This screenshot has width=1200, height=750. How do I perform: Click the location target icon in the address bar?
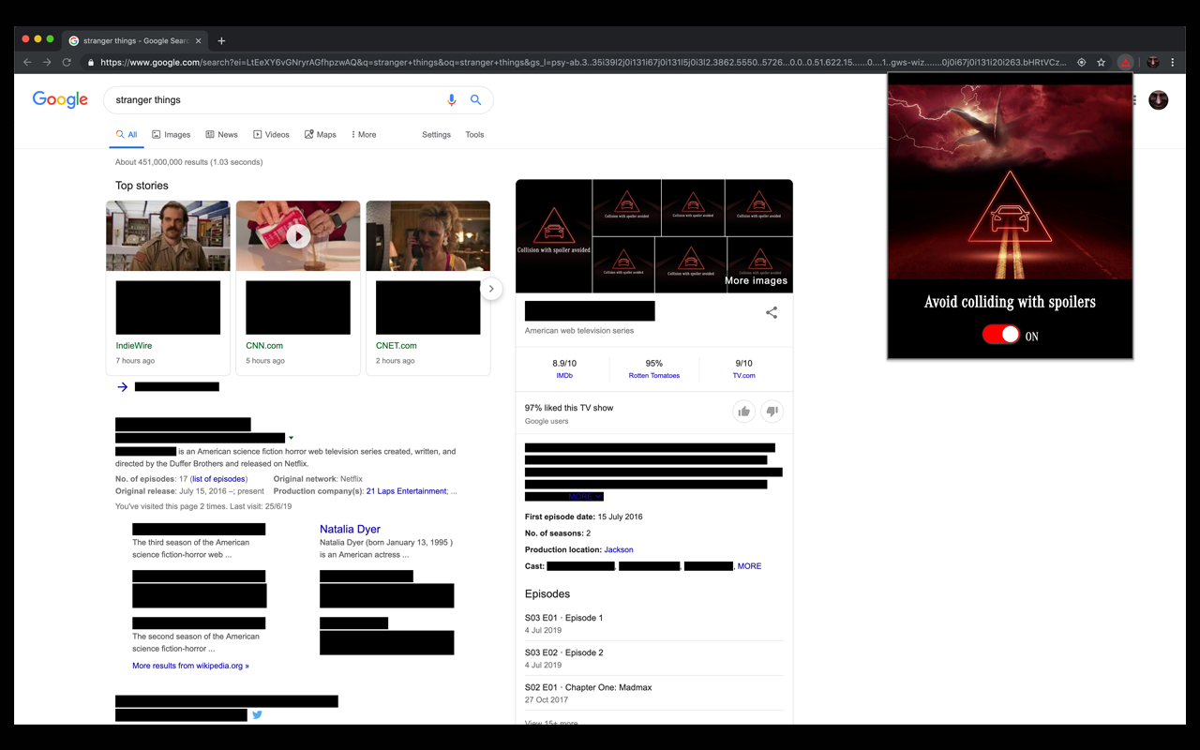1081,63
